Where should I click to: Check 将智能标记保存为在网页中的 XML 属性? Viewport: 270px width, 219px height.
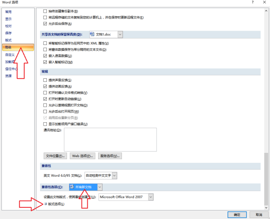(45, 43)
